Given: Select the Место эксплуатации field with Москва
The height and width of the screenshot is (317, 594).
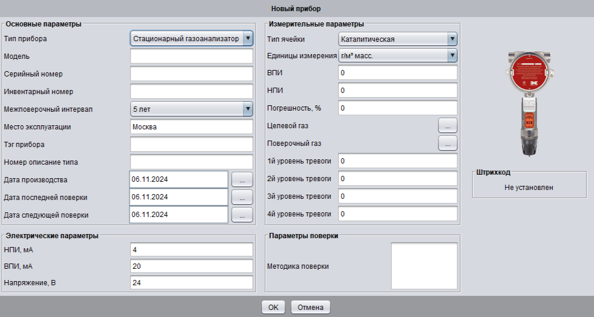Looking at the screenshot, I should [191, 127].
